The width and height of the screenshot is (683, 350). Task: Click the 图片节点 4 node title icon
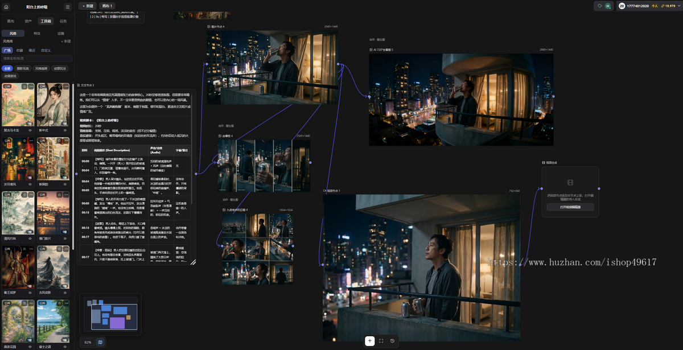pos(209,27)
